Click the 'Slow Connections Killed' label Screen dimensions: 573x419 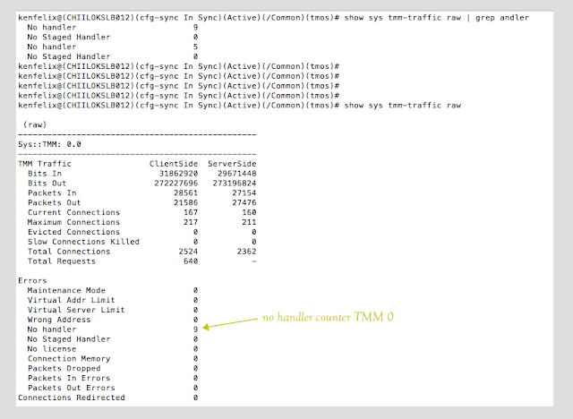click(x=83, y=242)
